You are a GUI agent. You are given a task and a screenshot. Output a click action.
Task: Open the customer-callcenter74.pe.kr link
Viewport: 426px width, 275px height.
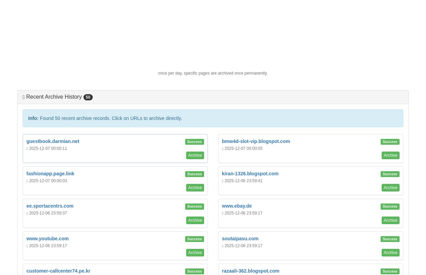[x=58, y=271]
